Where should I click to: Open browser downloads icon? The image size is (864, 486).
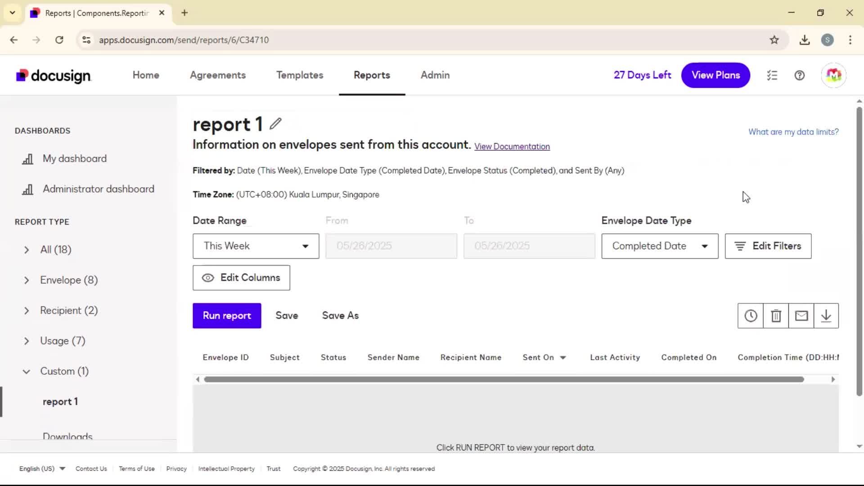coord(805,40)
